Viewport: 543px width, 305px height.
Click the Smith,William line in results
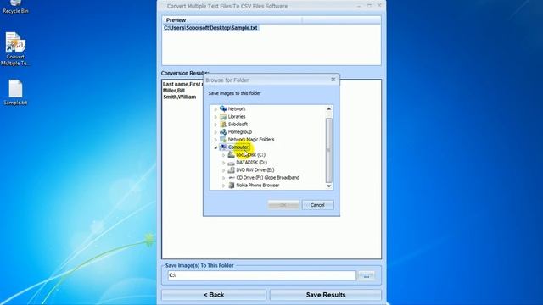click(179, 97)
